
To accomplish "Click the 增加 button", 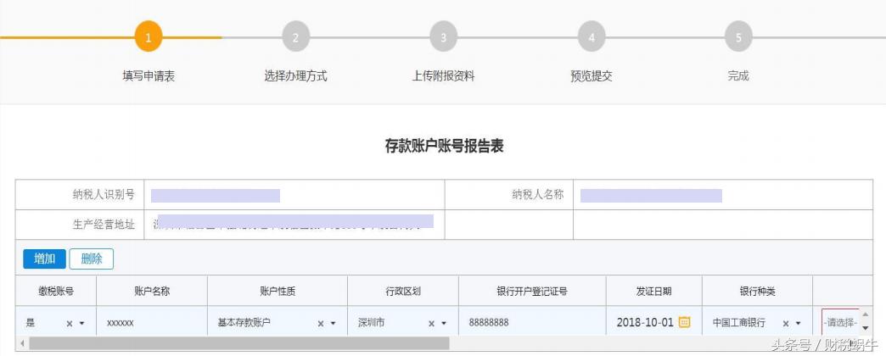I will pyautogui.click(x=44, y=259).
